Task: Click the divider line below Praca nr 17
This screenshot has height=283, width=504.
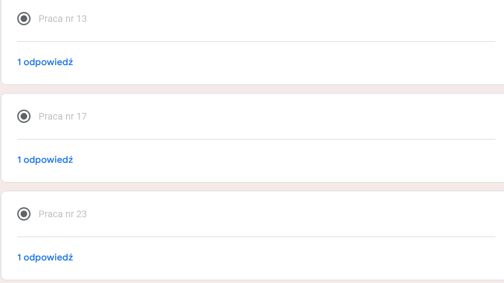Action: (256, 139)
